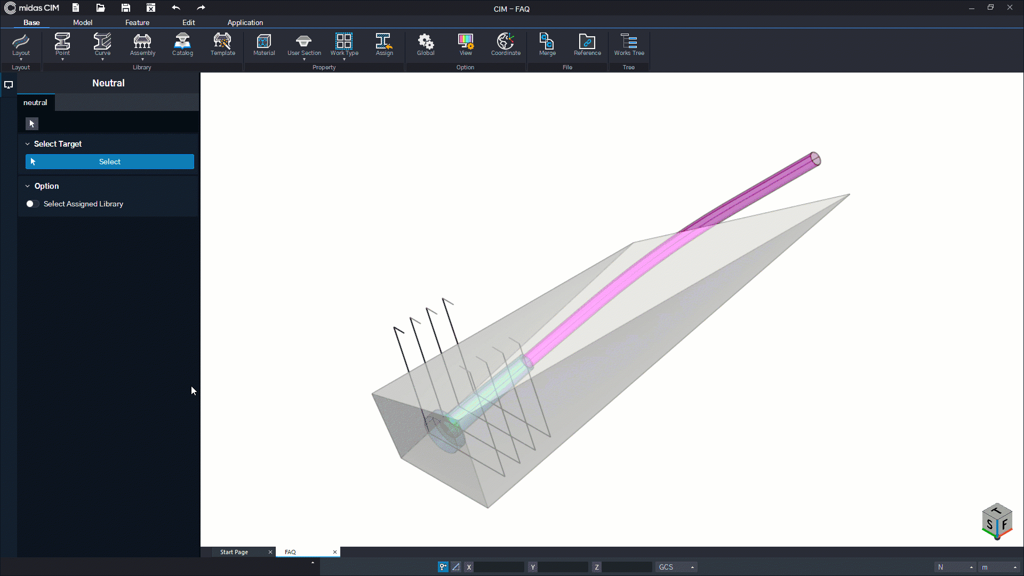Switch to the Model ribbon tab

(x=83, y=22)
